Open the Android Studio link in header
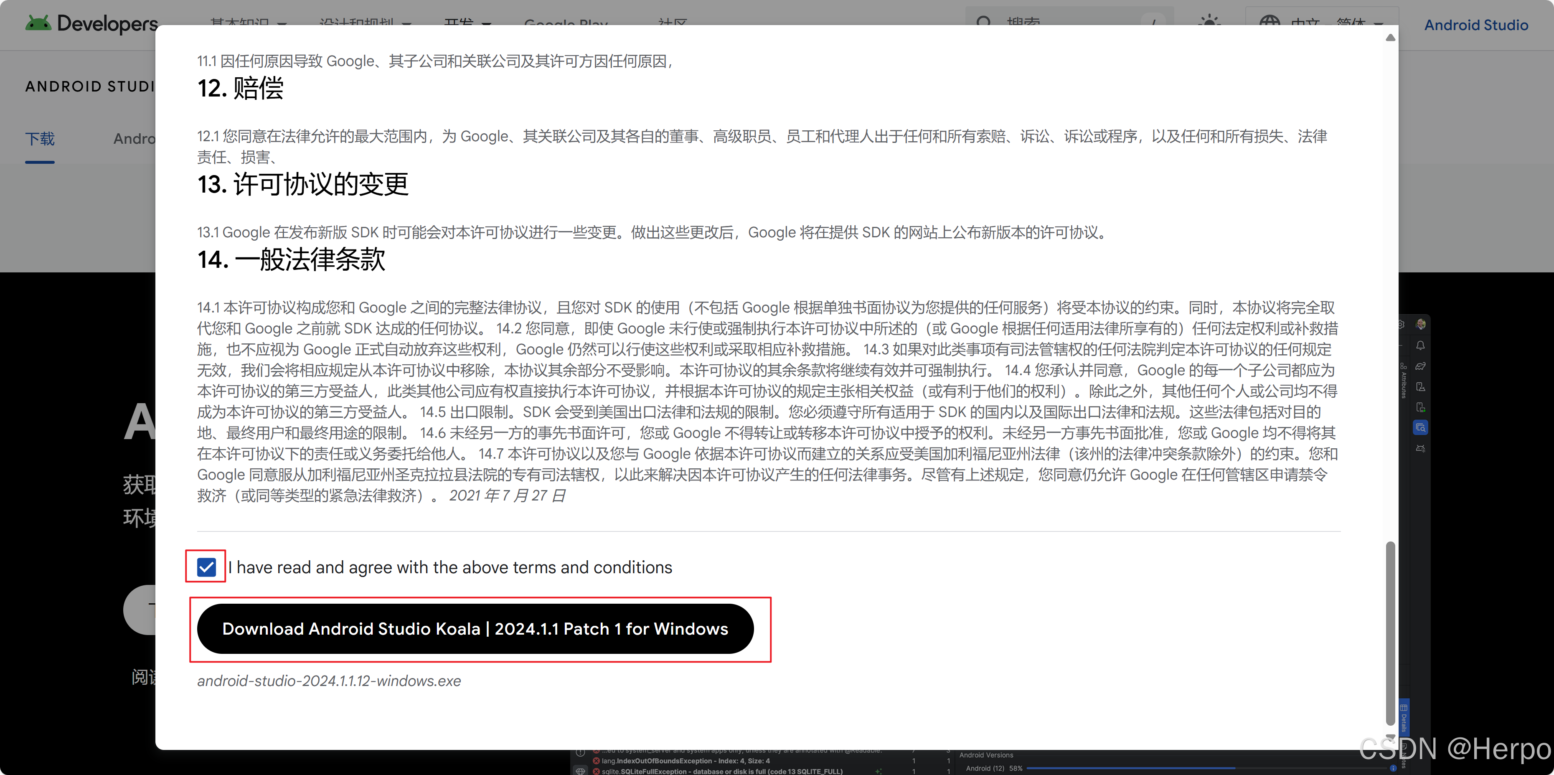 pos(1475,25)
